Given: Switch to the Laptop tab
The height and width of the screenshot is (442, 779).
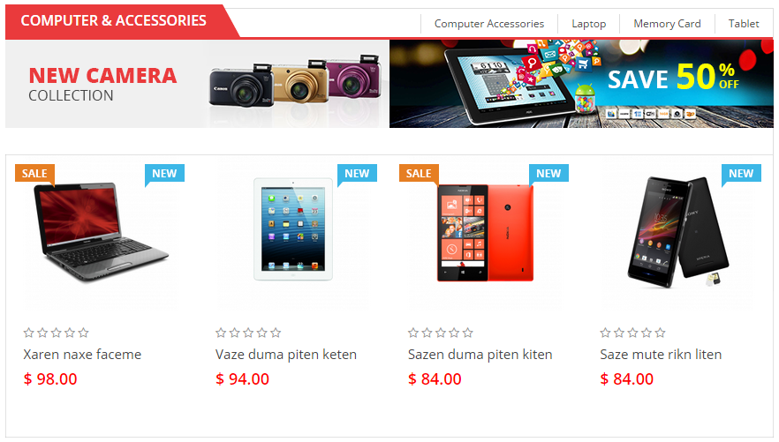Looking at the screenshot, I should click(589, 24).
